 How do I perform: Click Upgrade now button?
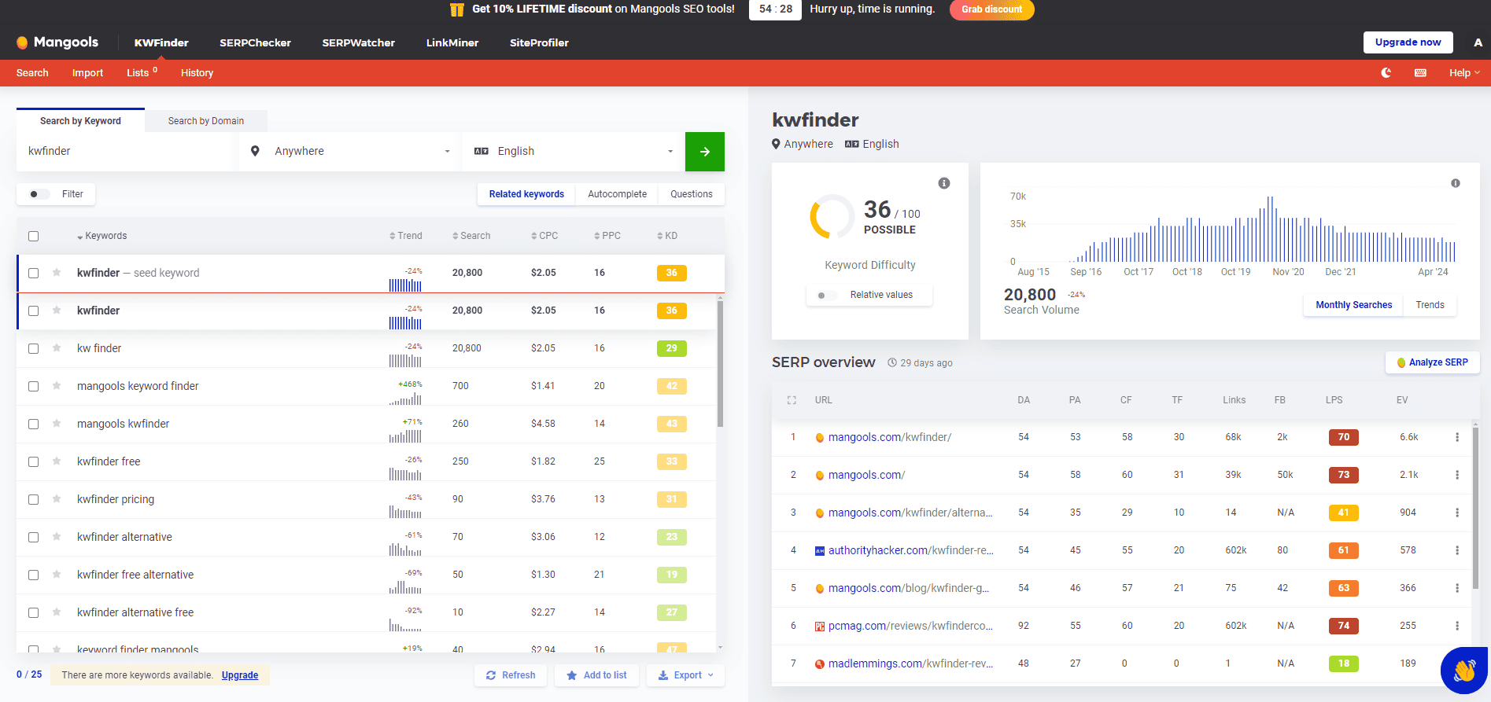[1408, 42]
